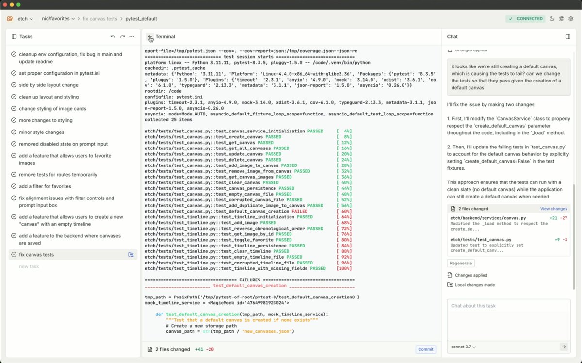582x363 pixels.
Task: Open task clean up layout and styling
Action: click(x=73, y=97)
